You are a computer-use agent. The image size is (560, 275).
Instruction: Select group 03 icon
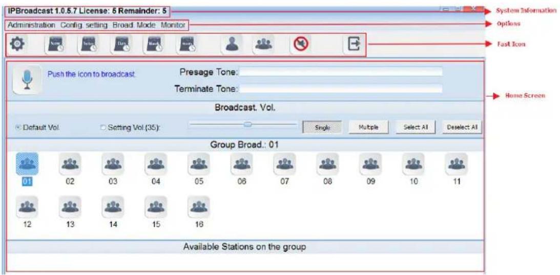[x=113, y=163]
